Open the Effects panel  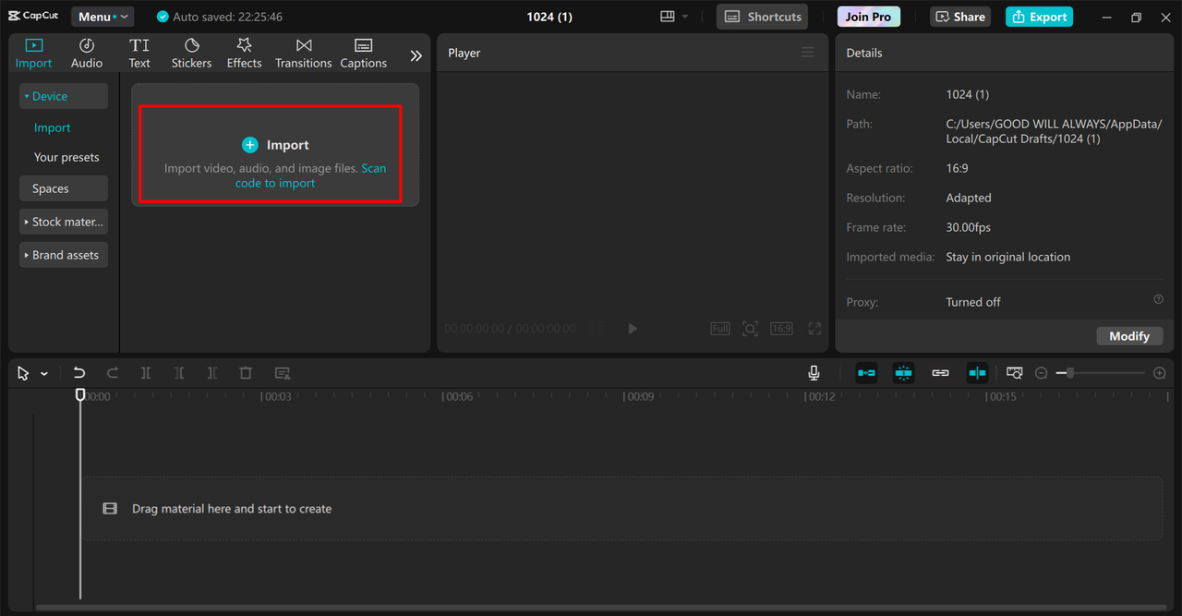pyautogui.click(x=244, y=54)
